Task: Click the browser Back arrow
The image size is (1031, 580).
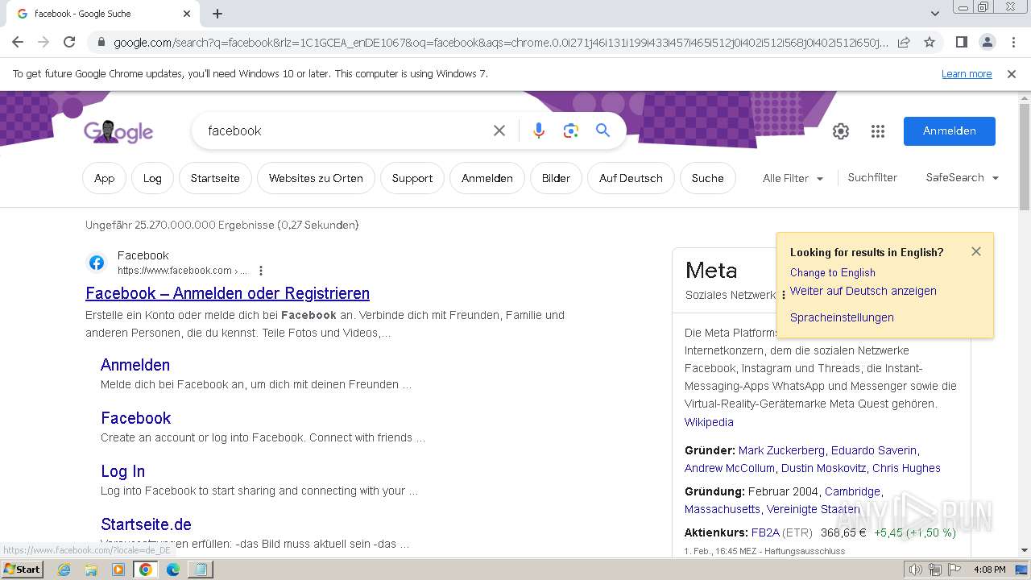Action: pyautogui.click(x=18, y=42)
